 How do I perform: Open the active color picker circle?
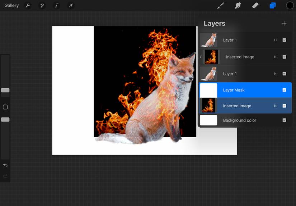click(290, 5)
